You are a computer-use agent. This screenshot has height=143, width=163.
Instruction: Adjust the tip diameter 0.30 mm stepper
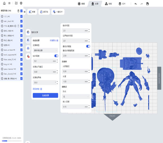coord(89,71)
